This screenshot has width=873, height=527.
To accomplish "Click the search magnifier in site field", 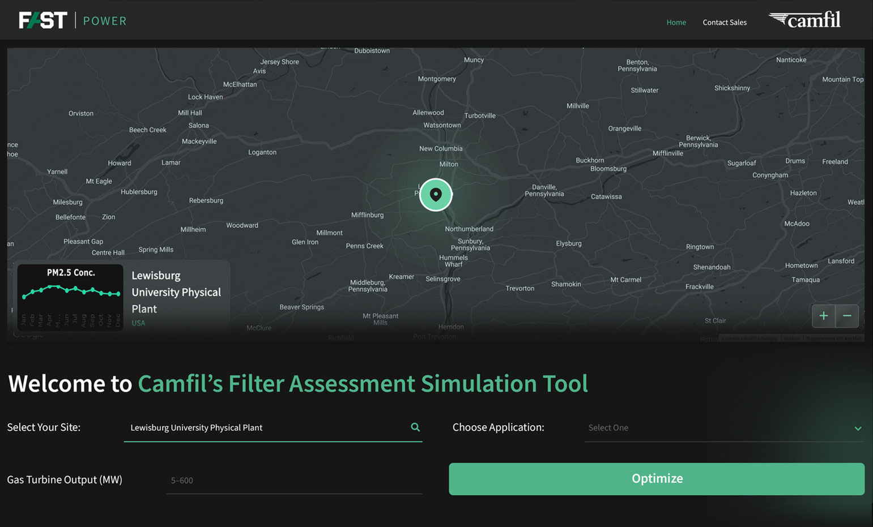I will click(x=415, y=427).
